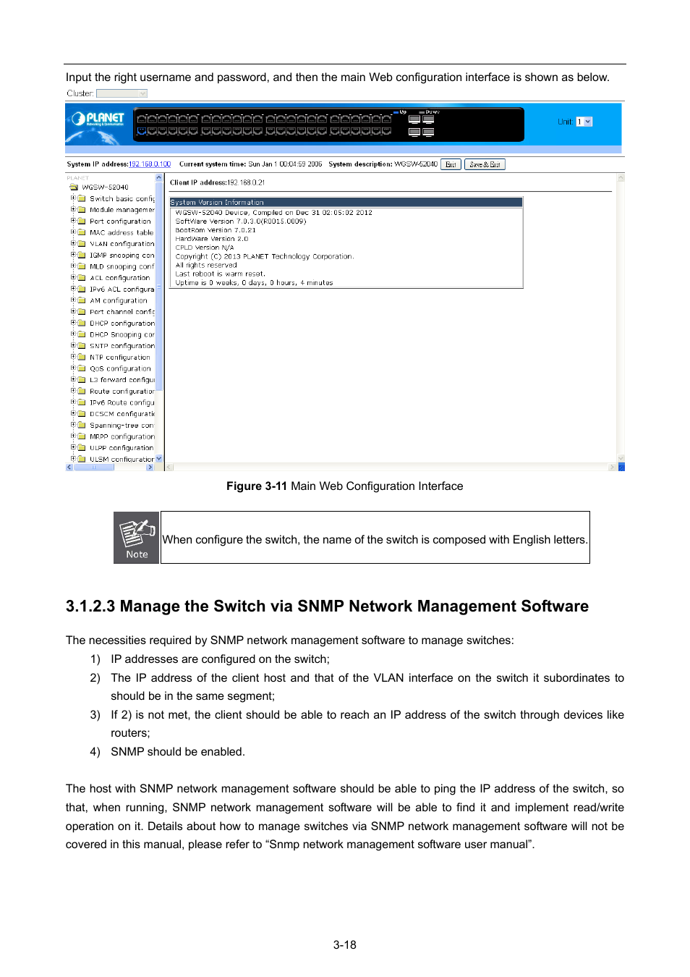Click the IPv6 Route folder icon

click(x=82, y=402)
